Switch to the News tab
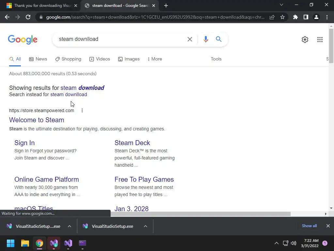The height and width of the screenshot is (251, 334). point(38,59)
